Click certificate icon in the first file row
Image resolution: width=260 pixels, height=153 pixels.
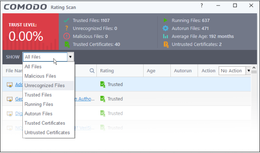[x=10, y=85]
